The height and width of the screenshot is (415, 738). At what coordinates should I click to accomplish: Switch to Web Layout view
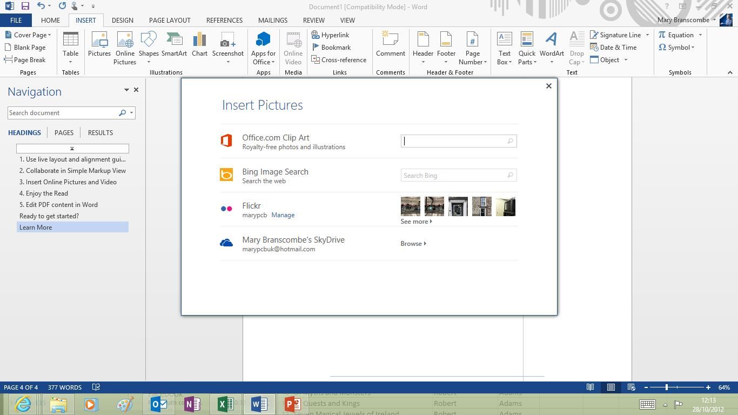click(x=631, y=387)
